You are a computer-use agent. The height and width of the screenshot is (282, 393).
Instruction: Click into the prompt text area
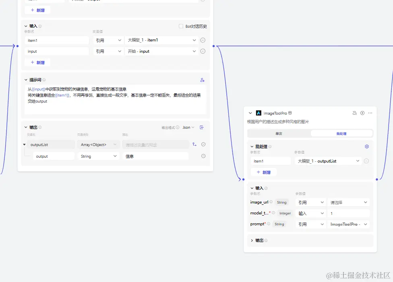[115, 99]
